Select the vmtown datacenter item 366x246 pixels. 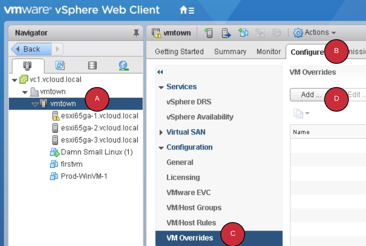click(53, 91)
